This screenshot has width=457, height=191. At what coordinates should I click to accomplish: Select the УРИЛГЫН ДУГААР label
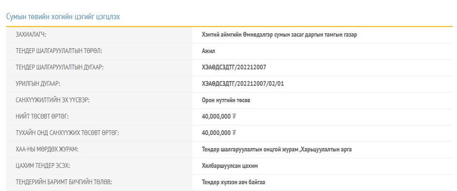point(38,84)
